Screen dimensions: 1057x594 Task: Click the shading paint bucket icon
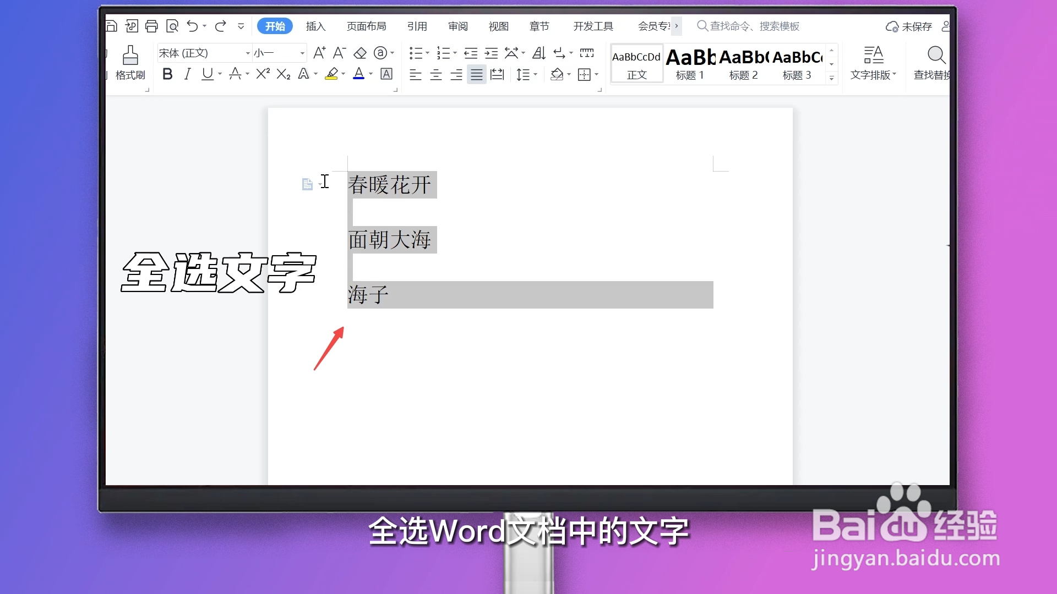click(557, 74)
